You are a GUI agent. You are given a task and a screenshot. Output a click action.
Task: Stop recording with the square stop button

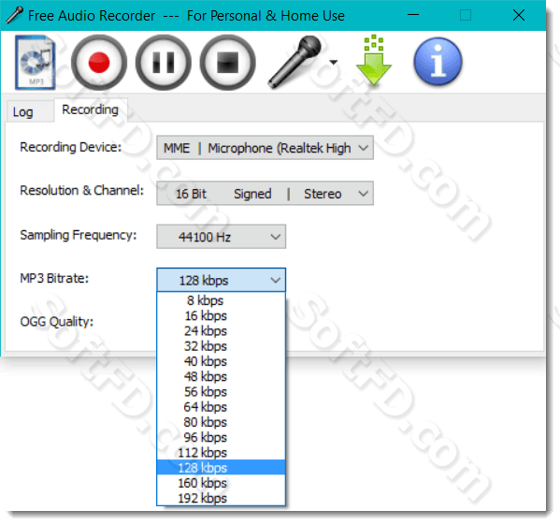click(x=227, y=62)
